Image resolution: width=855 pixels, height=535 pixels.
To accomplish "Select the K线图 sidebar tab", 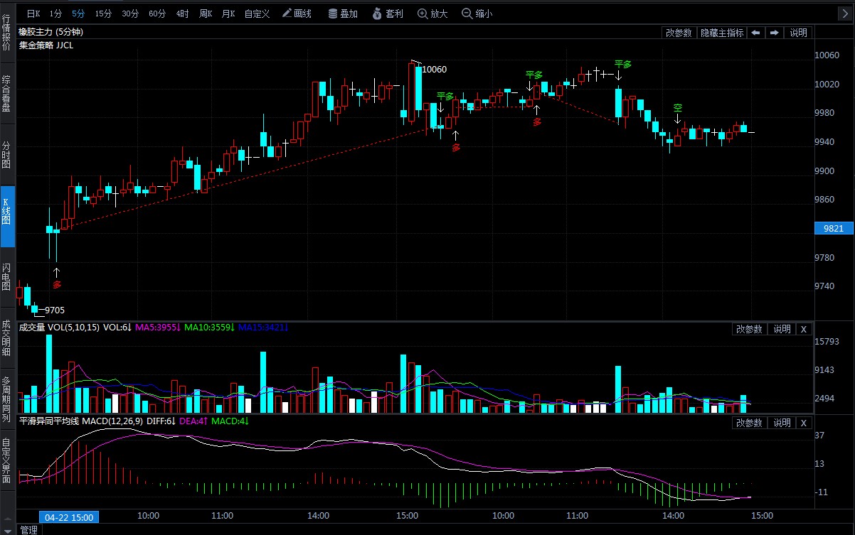I will pyautogui.click(x=7, y=217).
